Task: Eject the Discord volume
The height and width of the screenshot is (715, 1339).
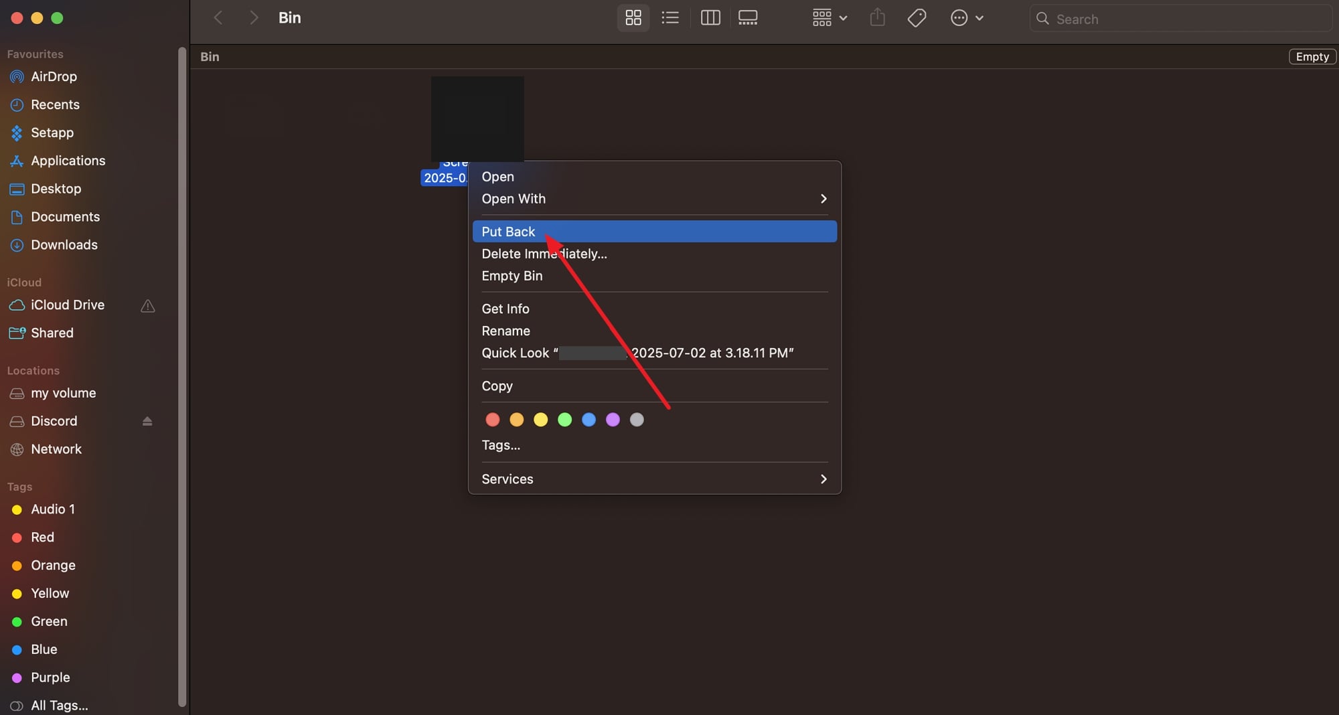Action: click(147, 421)
